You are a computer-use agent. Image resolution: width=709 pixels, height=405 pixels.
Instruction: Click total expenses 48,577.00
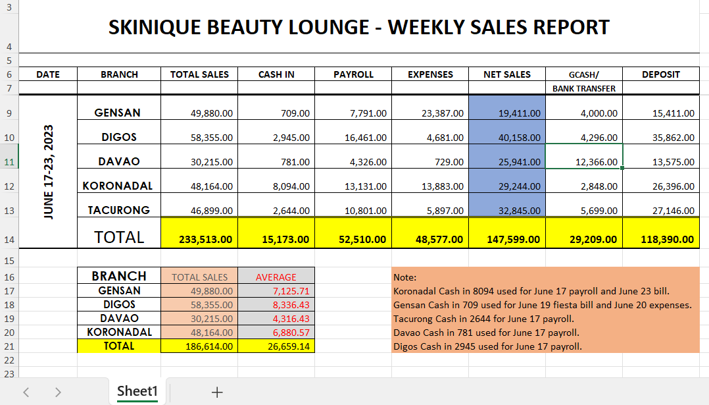430,233
